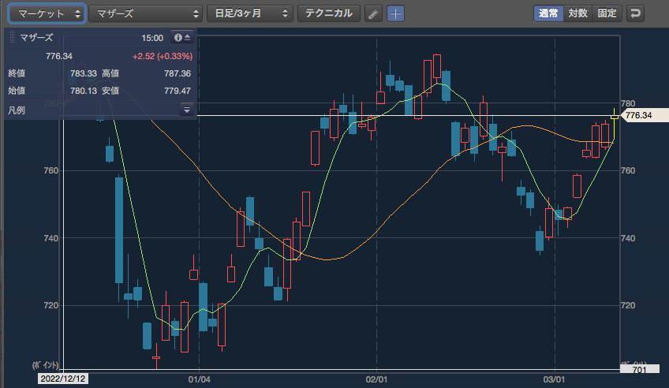Click the 終値 783.33 value
Image resolution: width=669 pixels, height=388 pixels.
(84, 73)
